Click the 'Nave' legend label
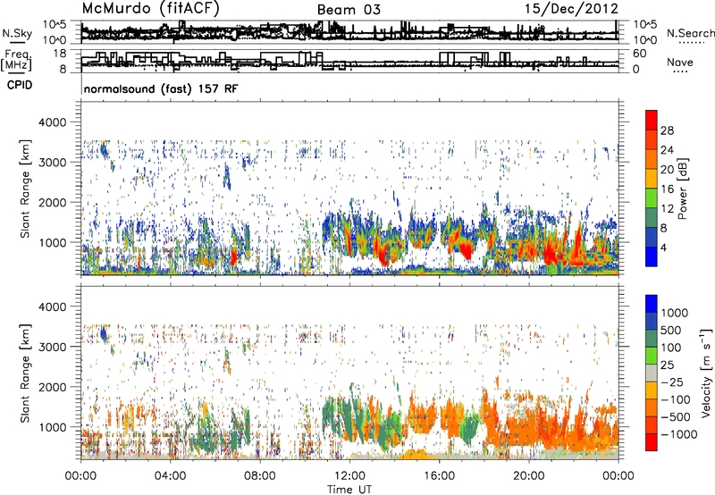 pyautogui.click(x=680, y=62)
